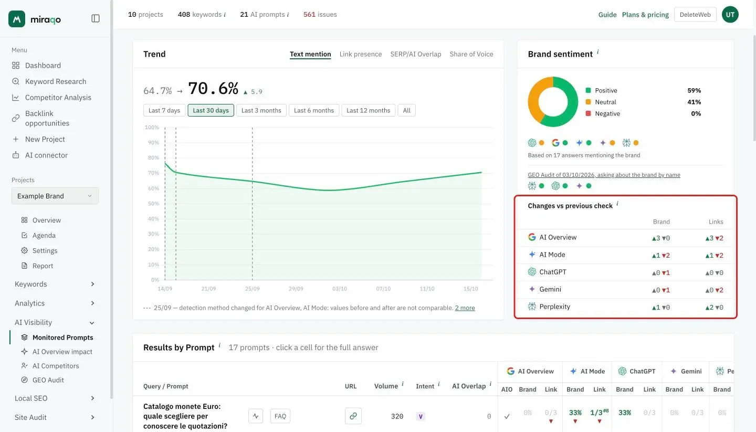Click the Dashboard grid icon
Screen dimensions: 756x432
click(x=16, y=66)
